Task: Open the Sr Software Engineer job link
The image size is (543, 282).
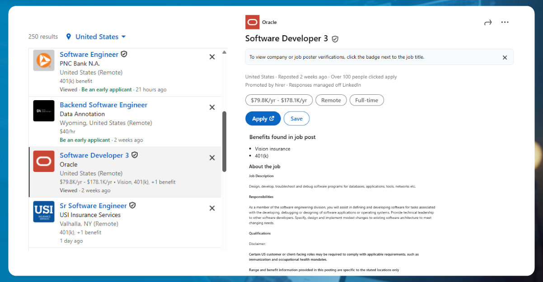Action: [x=93, y=206]
